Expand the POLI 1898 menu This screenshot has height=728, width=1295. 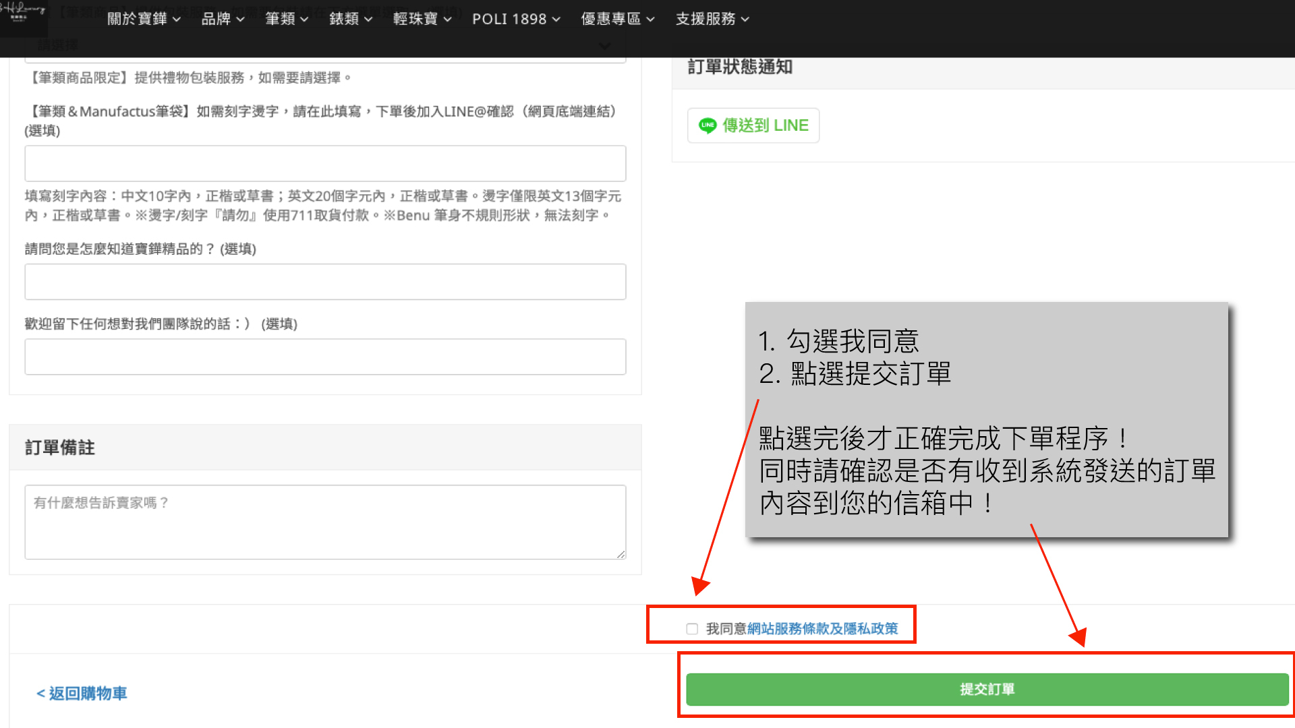click(x=516, y=19)
